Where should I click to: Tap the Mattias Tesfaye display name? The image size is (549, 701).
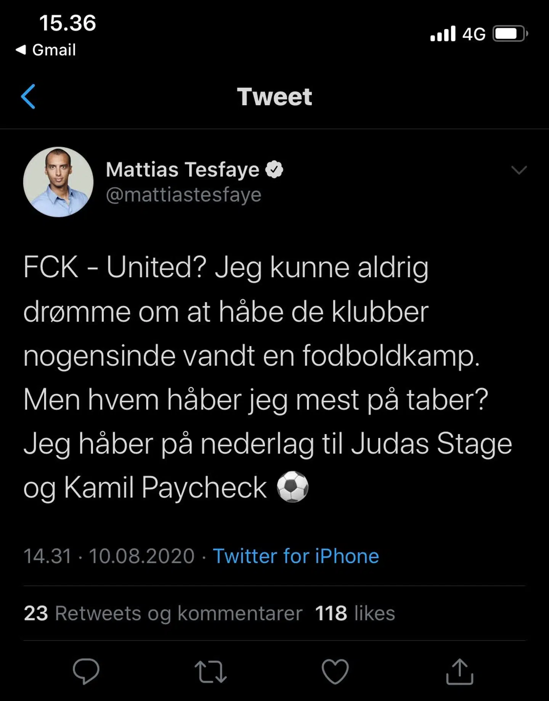[183, 170]
